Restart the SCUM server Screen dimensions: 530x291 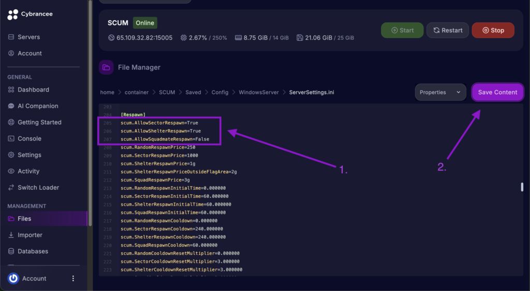tap(448, 30)
